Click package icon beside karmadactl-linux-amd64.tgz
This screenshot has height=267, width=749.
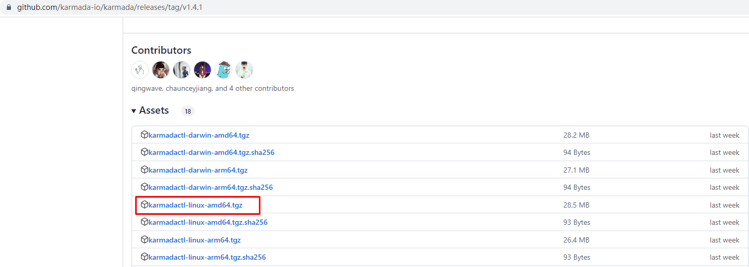pyautogui.click(x=145, y=204)
